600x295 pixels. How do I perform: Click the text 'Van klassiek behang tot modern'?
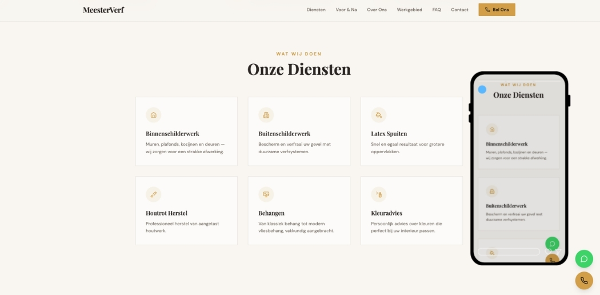291,224
